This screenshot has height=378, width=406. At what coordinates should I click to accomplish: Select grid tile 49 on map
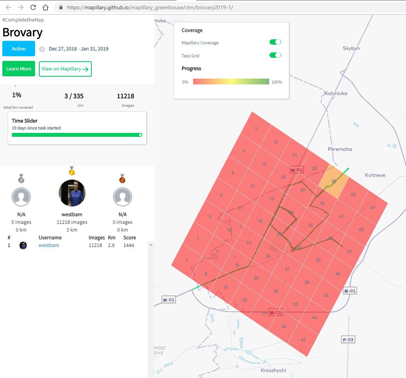click(x=372, y=208)
